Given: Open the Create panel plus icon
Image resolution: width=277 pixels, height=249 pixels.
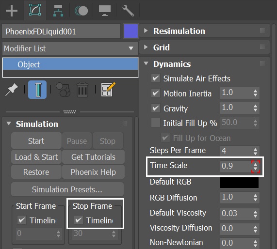Looking at the screenshot, I should pos(12,11).
